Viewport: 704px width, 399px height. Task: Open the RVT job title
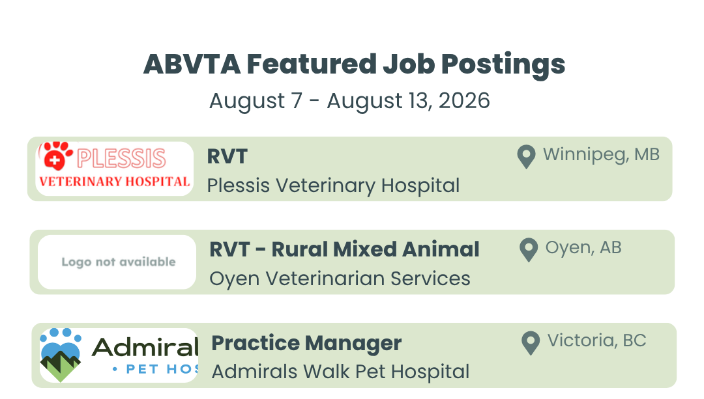[x=227, y=157]
